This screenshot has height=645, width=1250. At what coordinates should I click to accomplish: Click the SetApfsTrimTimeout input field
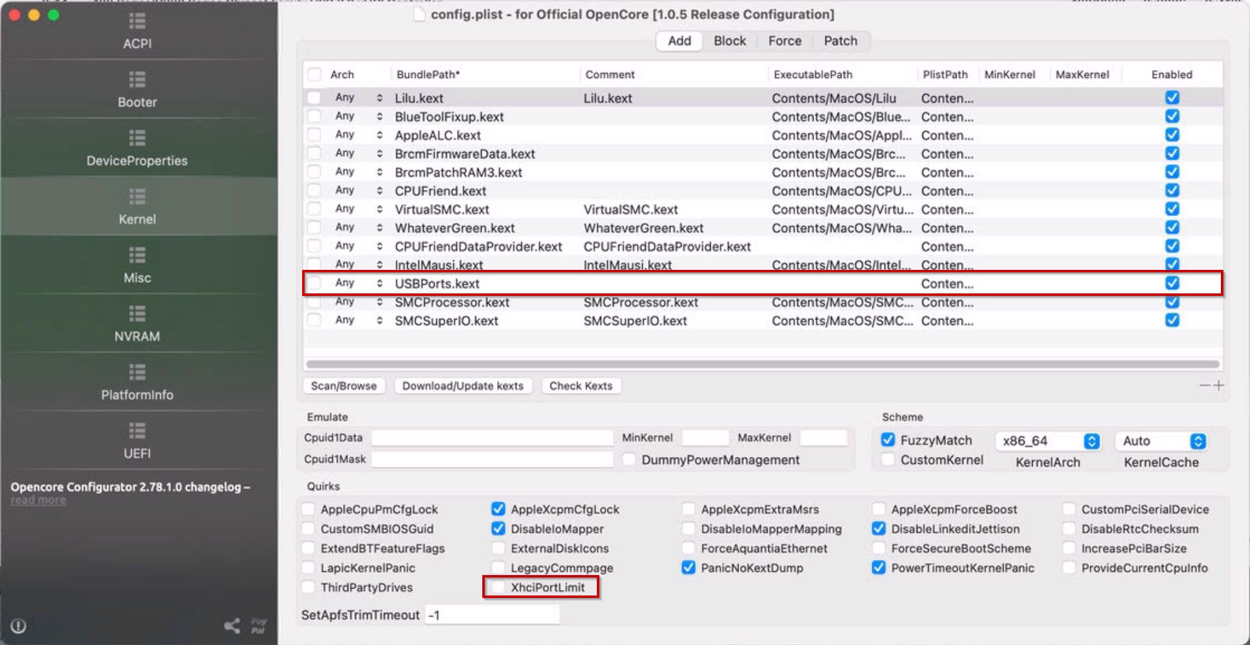click(x=492, y=615)
